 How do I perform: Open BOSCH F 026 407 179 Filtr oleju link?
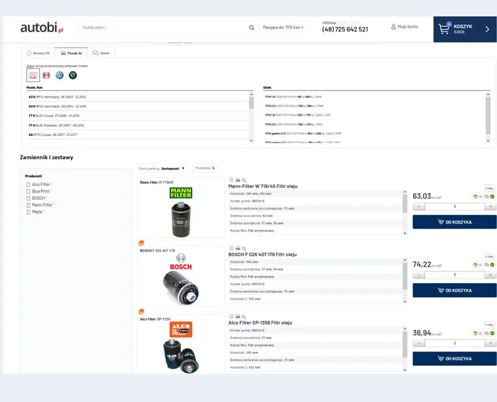point(262,255)
